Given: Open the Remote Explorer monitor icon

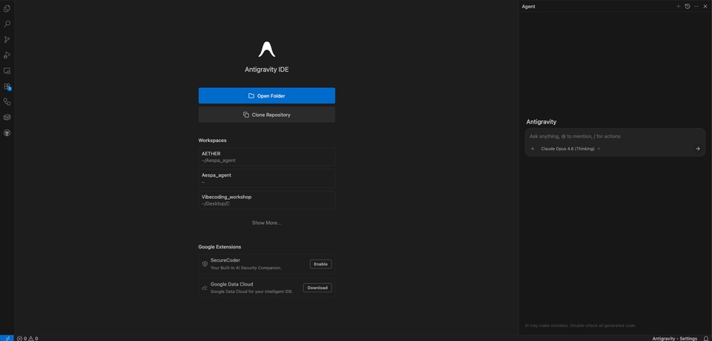Looking at the screenshot, I should click(x=7, y=71).
